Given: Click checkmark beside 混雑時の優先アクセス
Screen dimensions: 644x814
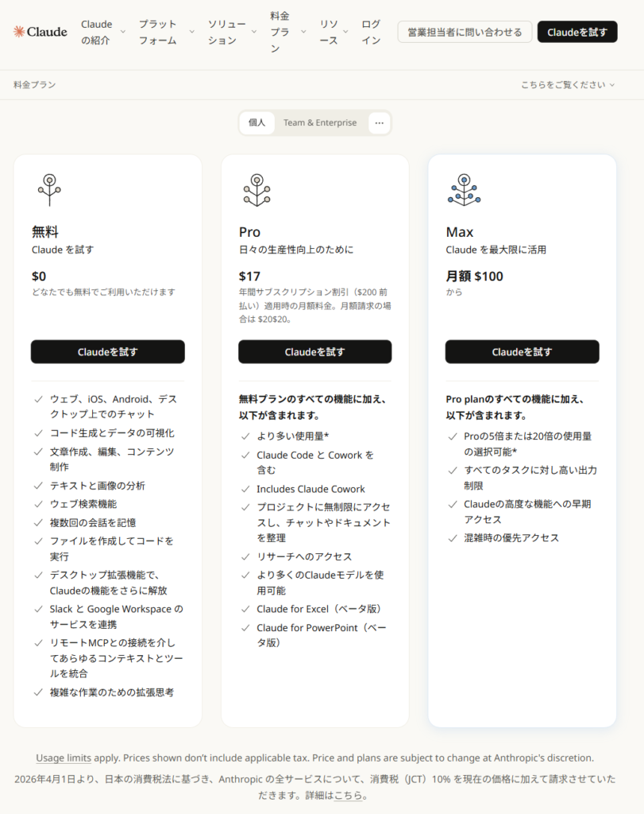Looking at the screenshot, I should pos(453,538).
